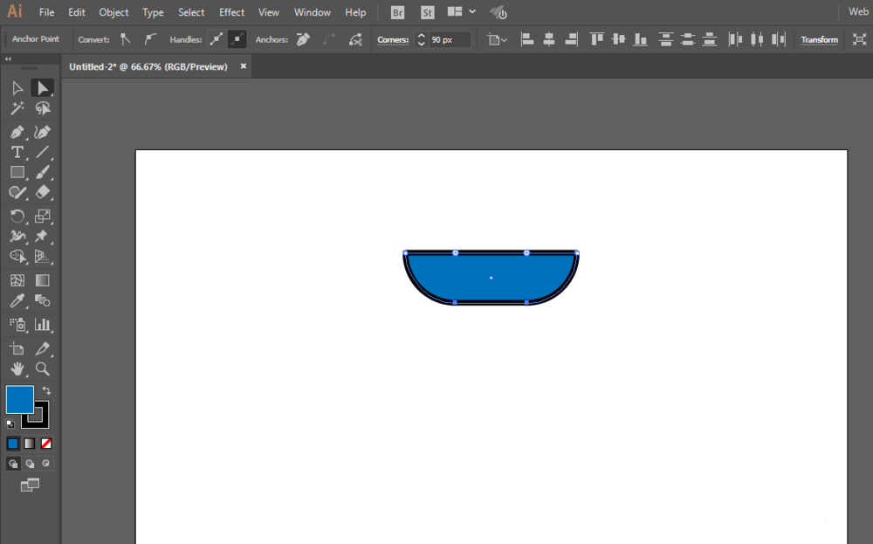Screen dimensions: 873x544
Task: Select the Blend tool
Action: point(42,300)
